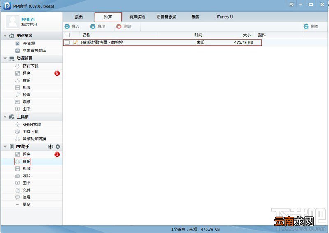The height and width of the screenshot is (233, 329).
Task: Select the [铃]我的歌声里 - 曲婉婷 entry
Action: pyautogui.click(x=102, y=42)
